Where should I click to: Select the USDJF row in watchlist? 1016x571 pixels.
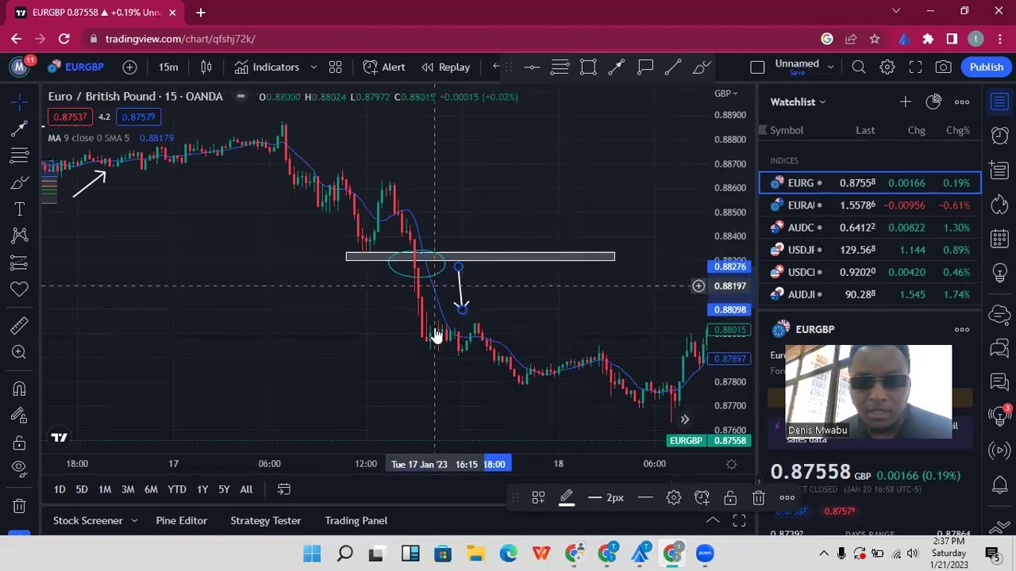(871, 250)
